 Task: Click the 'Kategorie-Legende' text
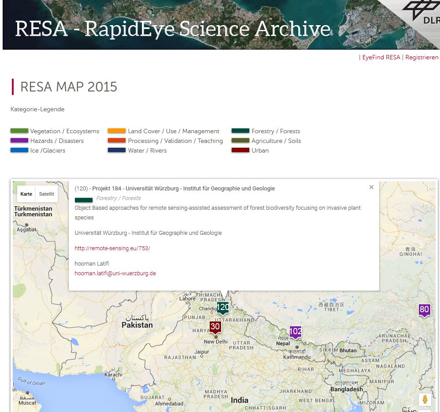pos(37,109)
